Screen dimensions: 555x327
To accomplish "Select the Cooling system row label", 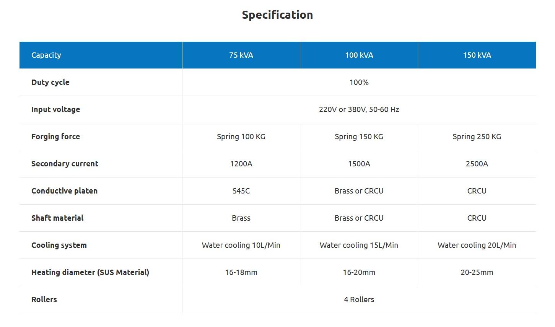I will click(x=59, y=245).
